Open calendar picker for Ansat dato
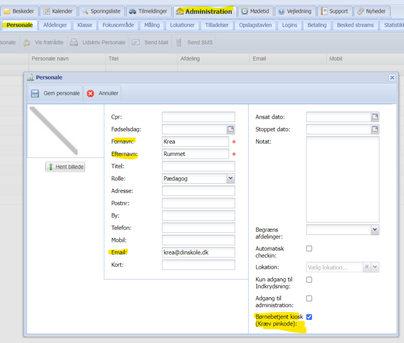Image resolution: width=404 pixels, height=343 pixels. click(x=375, y=117)
